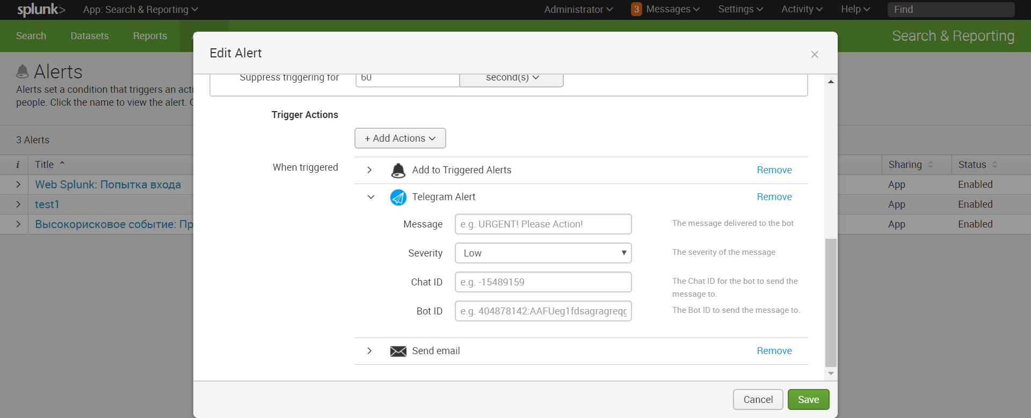Expand the test1 alert row

tap(18, 204)
